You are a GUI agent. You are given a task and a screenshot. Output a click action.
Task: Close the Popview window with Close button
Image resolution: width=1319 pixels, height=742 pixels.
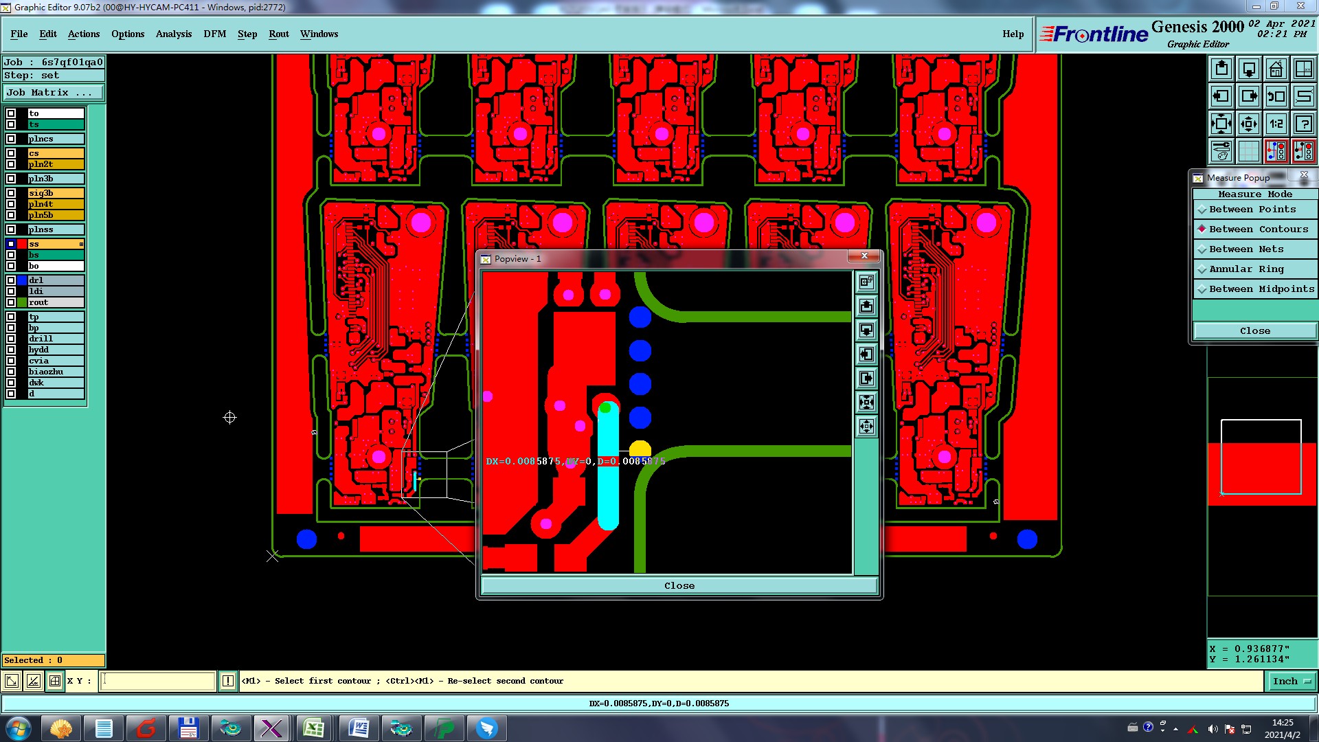click(x=679, y=585)
